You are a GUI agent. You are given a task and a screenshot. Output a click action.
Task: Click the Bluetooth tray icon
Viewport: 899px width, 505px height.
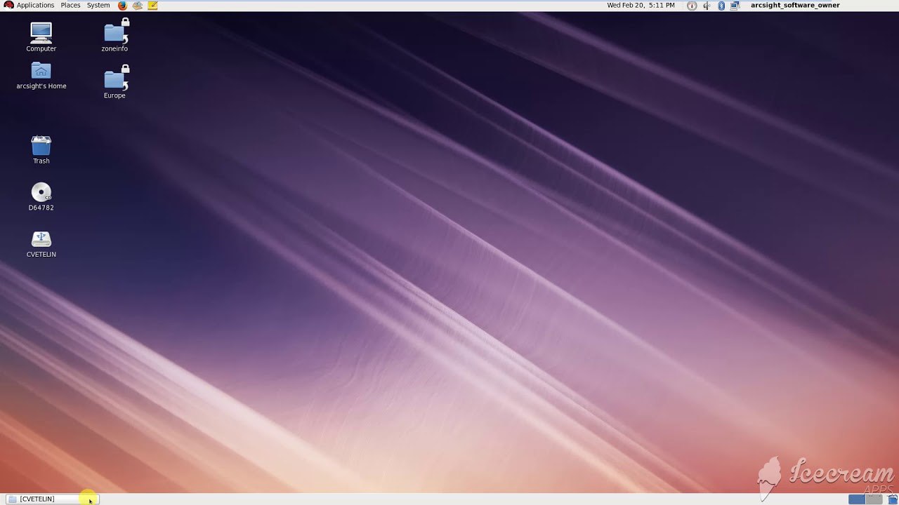coord(721,6)
